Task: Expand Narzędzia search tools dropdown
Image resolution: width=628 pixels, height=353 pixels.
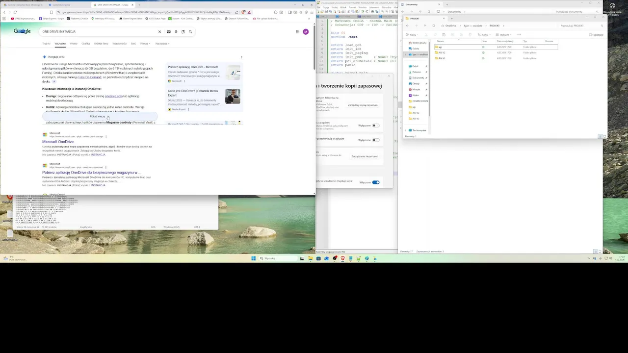Action: coord(162,44)
